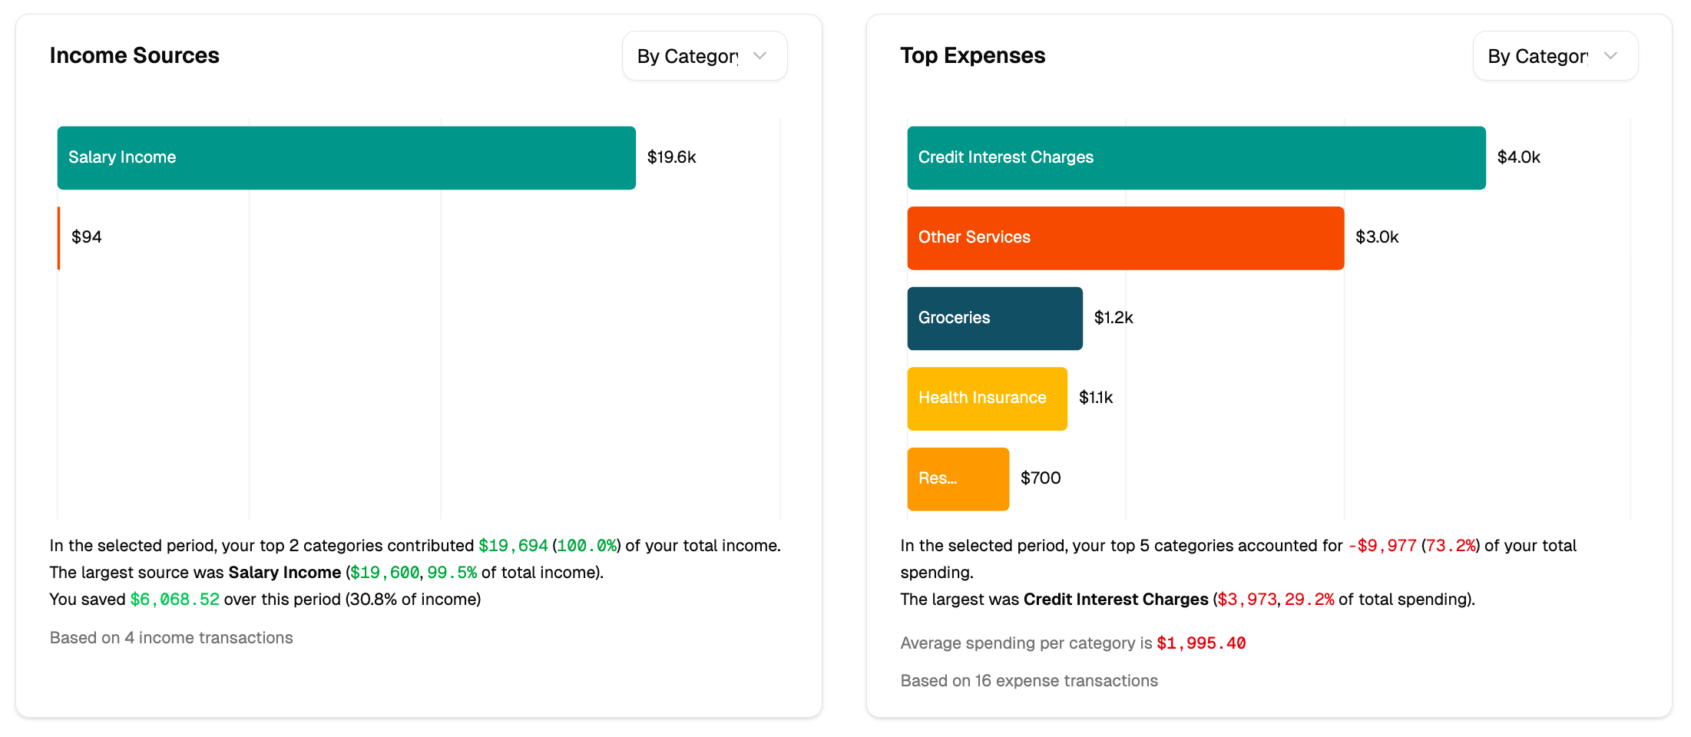
Task: Expand the chevron on Income Sources filter
Action: coord(760,55)
